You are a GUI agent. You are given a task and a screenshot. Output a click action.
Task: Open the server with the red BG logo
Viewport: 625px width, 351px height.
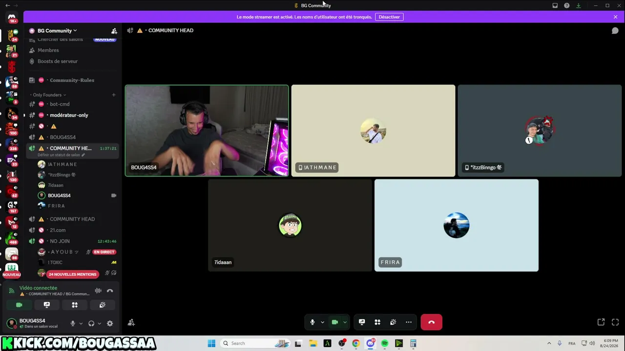(12, 67)
